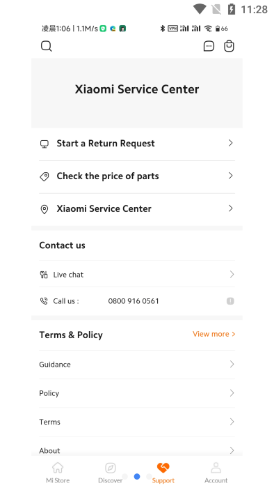Tap the phone icon next to Call us
This screenshot has width=274, height=488.
(44, 301)
